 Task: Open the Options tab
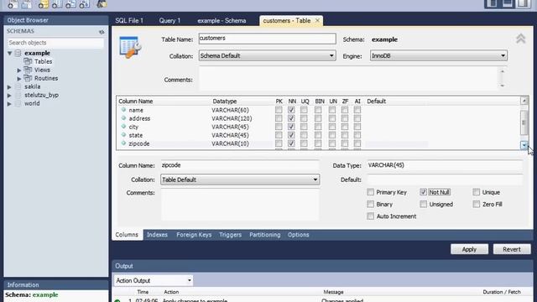[x=299, y=235]
